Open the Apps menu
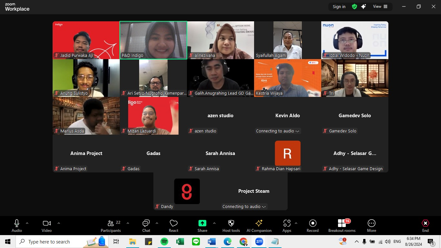The width and height of the screenshot is (441, 248). (287, 226)
